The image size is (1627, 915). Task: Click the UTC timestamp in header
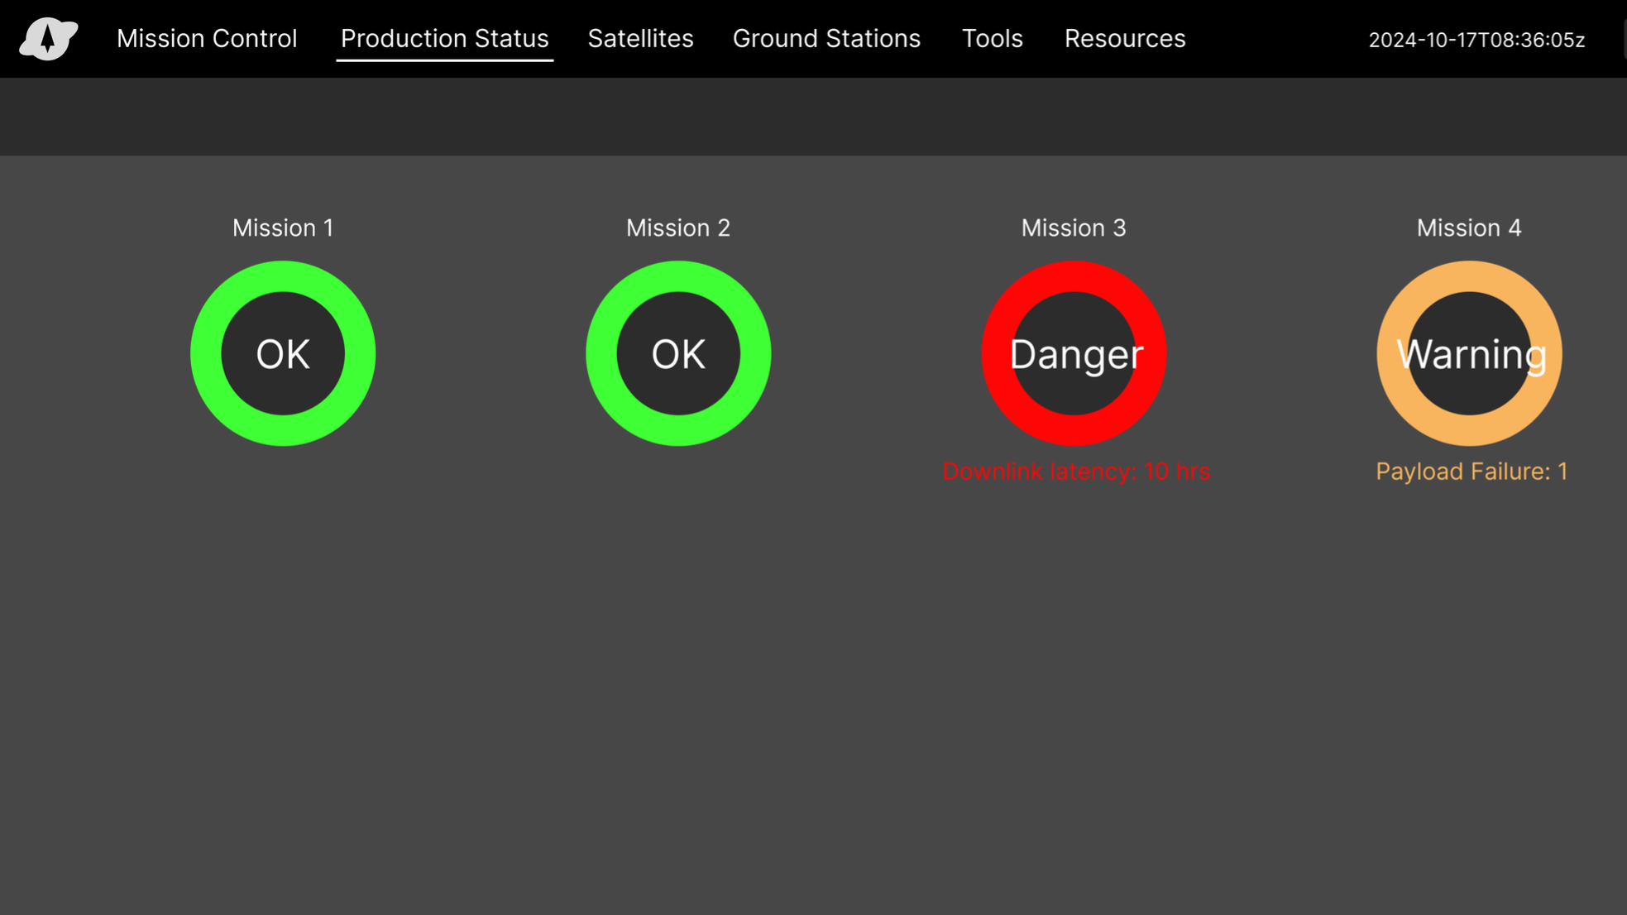click(1476, 40)
